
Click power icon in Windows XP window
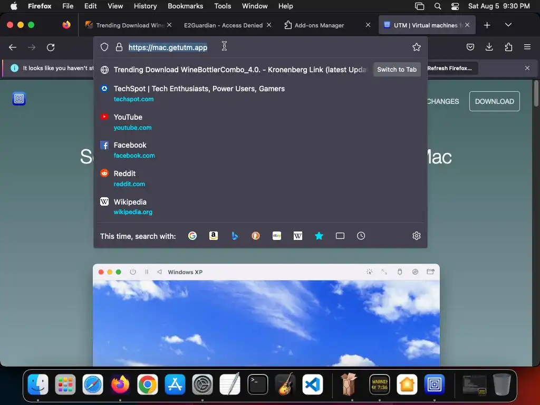pyautogui.click(x=133, y=272)
